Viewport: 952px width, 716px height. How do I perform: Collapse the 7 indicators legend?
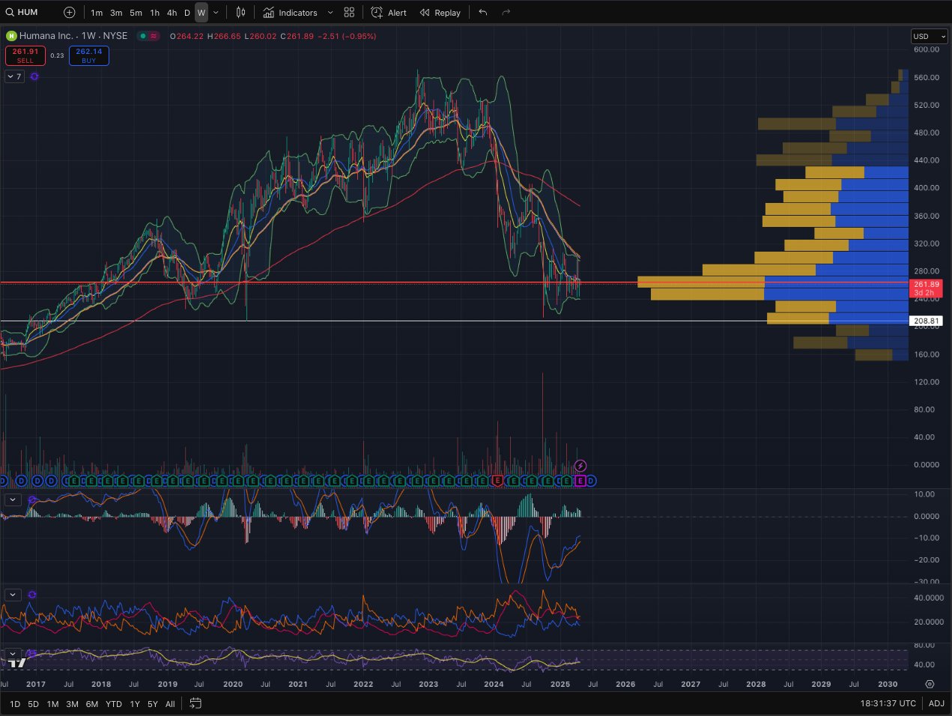(14, 76)
